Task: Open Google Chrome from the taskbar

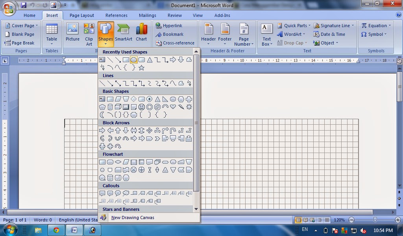Action: click(56, 230)
